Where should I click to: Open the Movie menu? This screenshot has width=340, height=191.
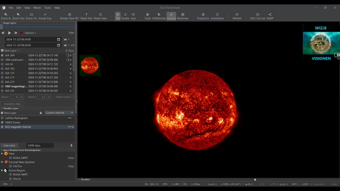click(x=37, y=8)
